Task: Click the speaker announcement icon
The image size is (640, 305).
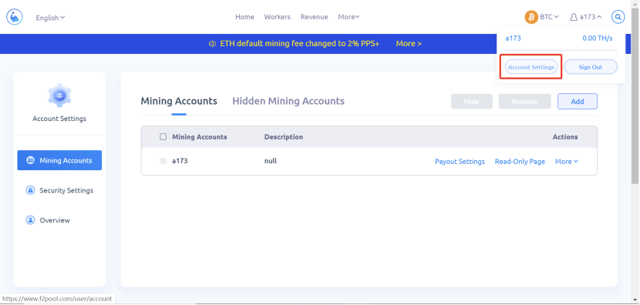Action: [212, 44]
